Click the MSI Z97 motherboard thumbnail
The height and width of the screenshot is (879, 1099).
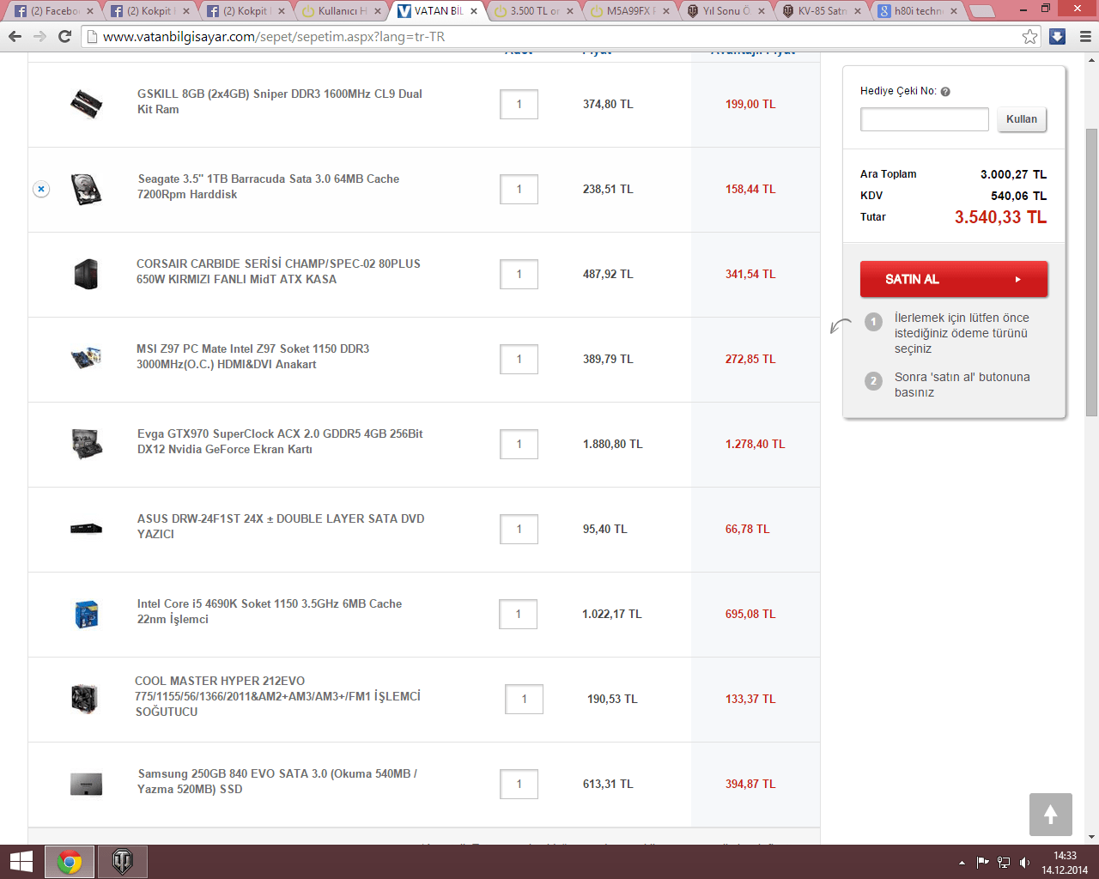87,357
